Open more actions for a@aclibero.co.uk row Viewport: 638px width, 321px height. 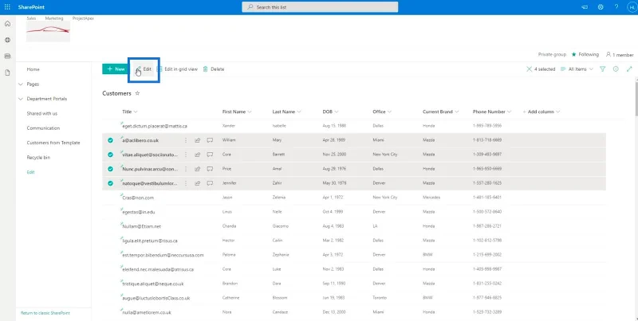[186, 140]
